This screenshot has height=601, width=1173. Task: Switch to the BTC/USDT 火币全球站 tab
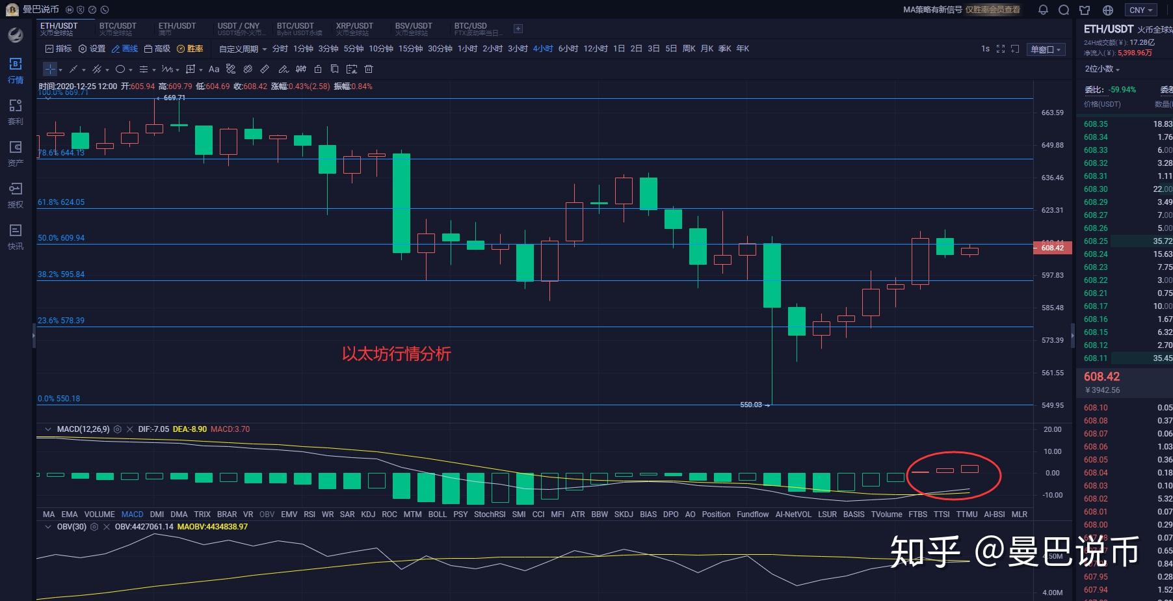tap(118, 29)
